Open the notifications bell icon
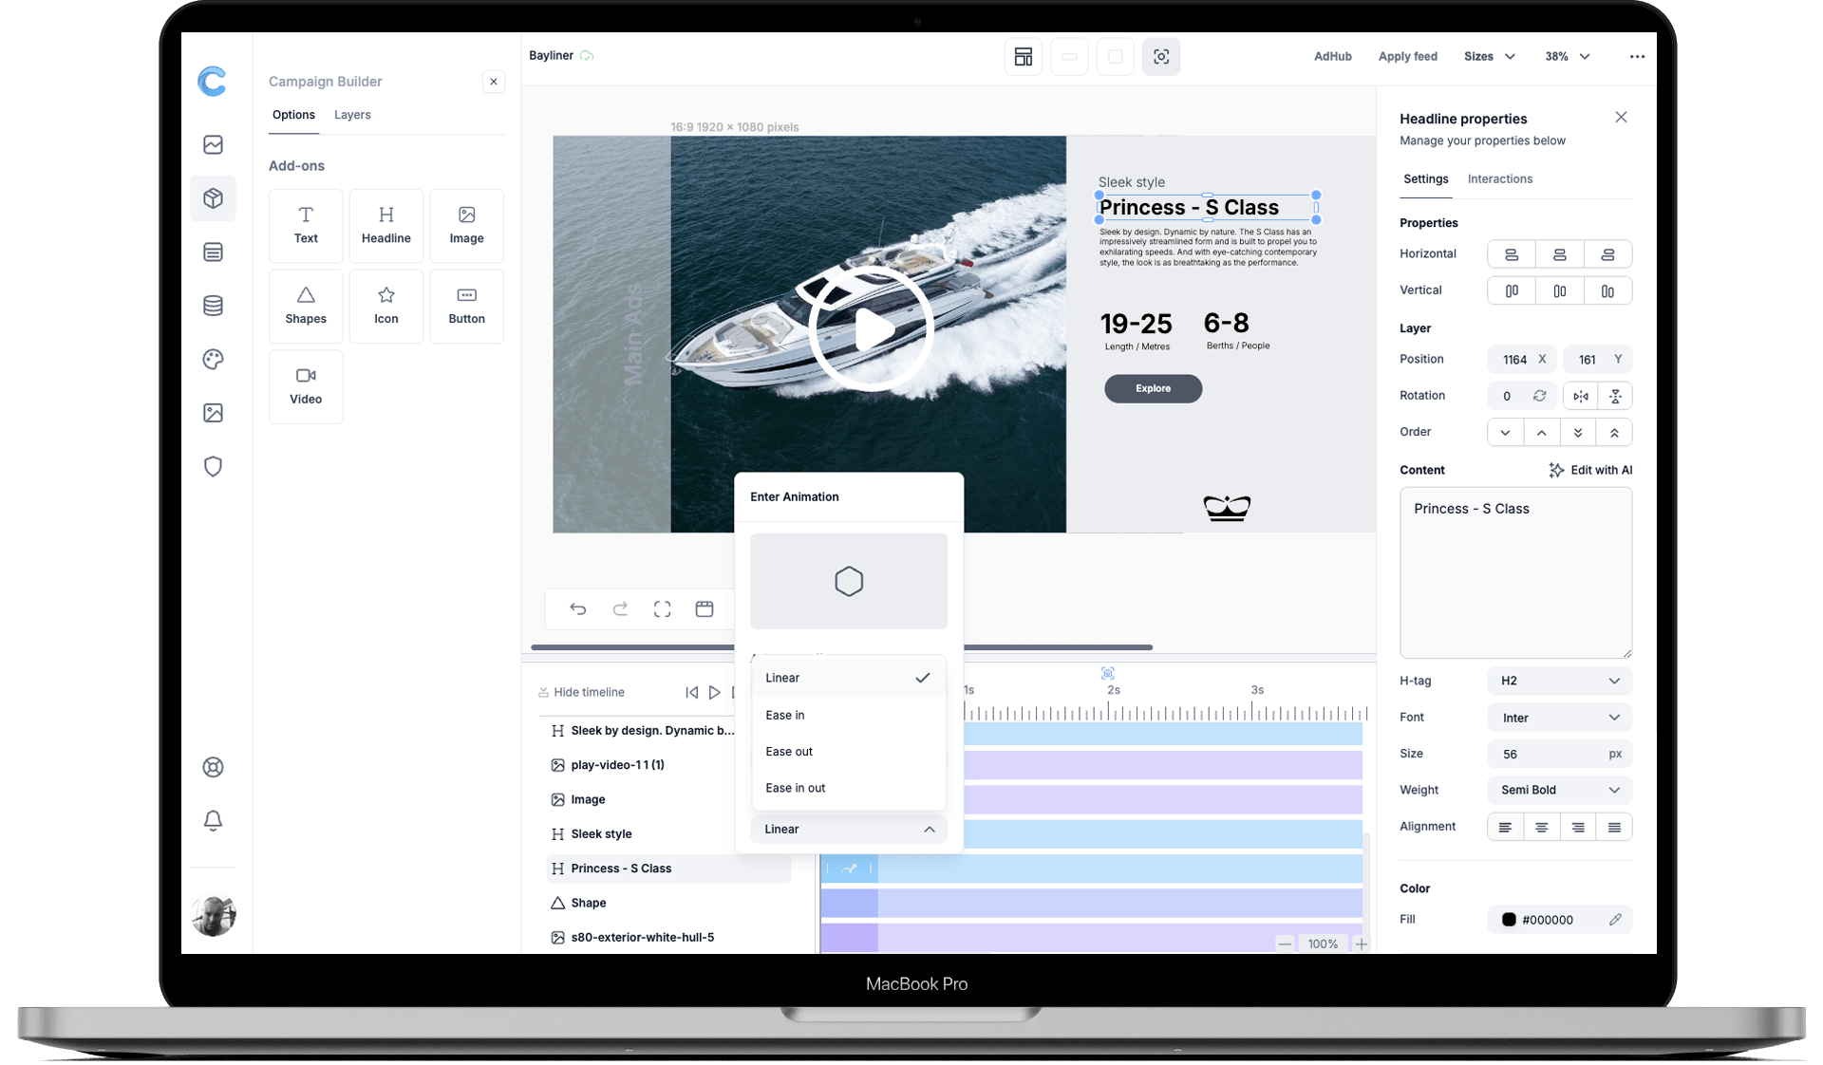The width and height of the screenshot is (1823, 1065). [213, 820]
